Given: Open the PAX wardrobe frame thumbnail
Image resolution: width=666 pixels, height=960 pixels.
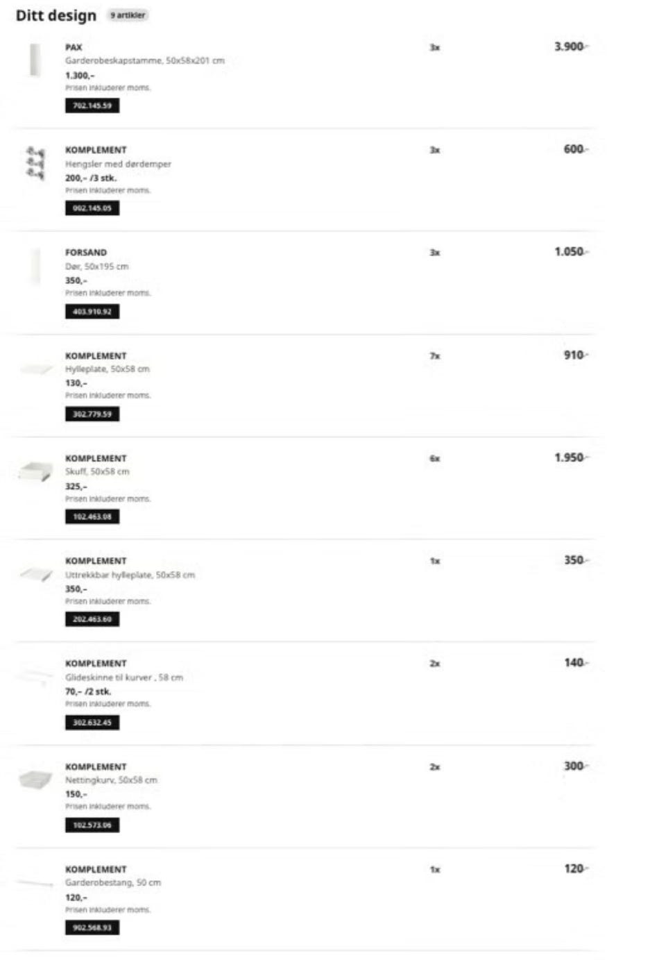Looking at the screenshot, I should click(35, 60).
